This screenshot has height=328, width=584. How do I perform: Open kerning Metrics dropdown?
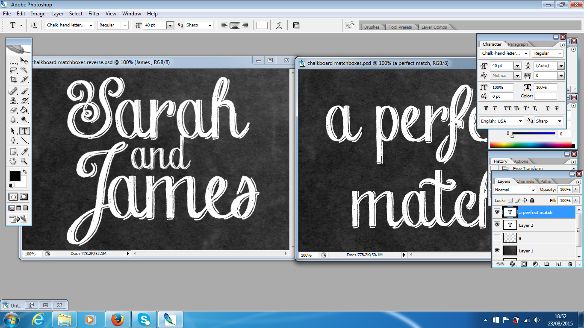point(517,76)
